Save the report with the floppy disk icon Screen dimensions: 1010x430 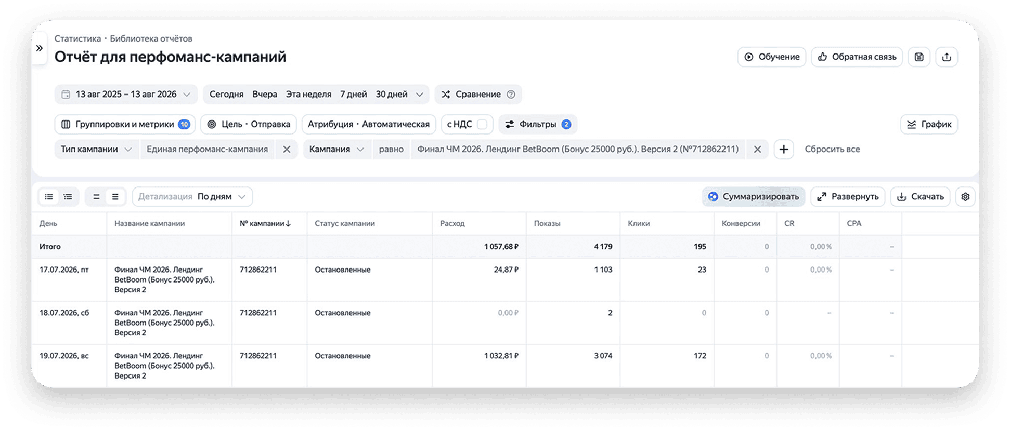(x=919, y=57)
